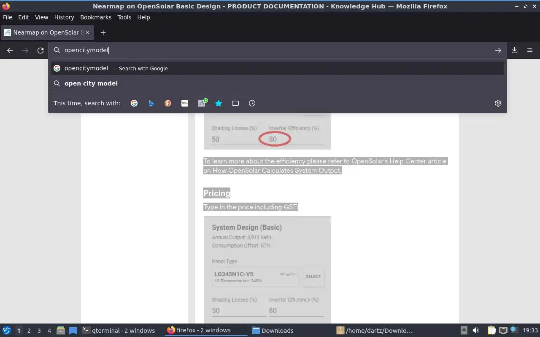This screenshot has height=337, width=540.
Task: Search with Bing one-off icon
Action: coord(151,103)
